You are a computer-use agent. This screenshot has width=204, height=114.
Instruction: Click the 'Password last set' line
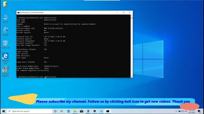(41, 37)
